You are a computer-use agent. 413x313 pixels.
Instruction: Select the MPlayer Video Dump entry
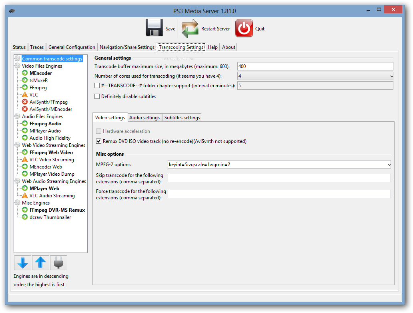click(52, 174)
